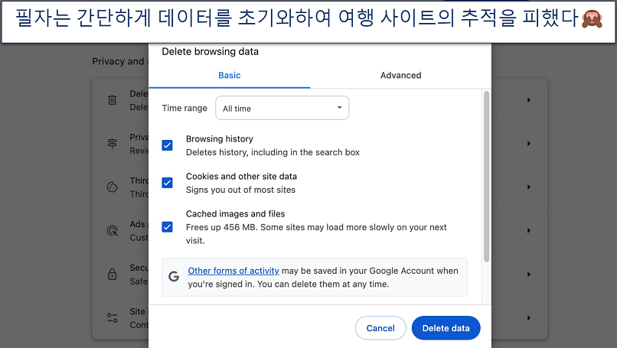Open the Other forms of activity link
Screen dimensions: 617x348
233,271
